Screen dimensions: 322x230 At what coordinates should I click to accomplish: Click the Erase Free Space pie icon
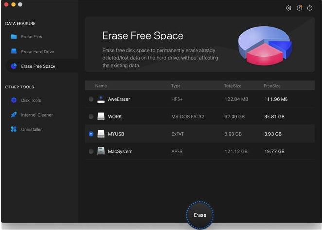point(14,66)
